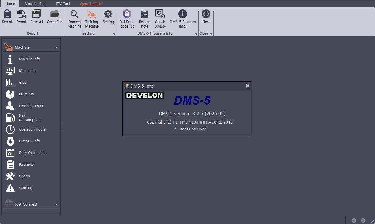
Task: Open the Report tool
Action: 7,17
